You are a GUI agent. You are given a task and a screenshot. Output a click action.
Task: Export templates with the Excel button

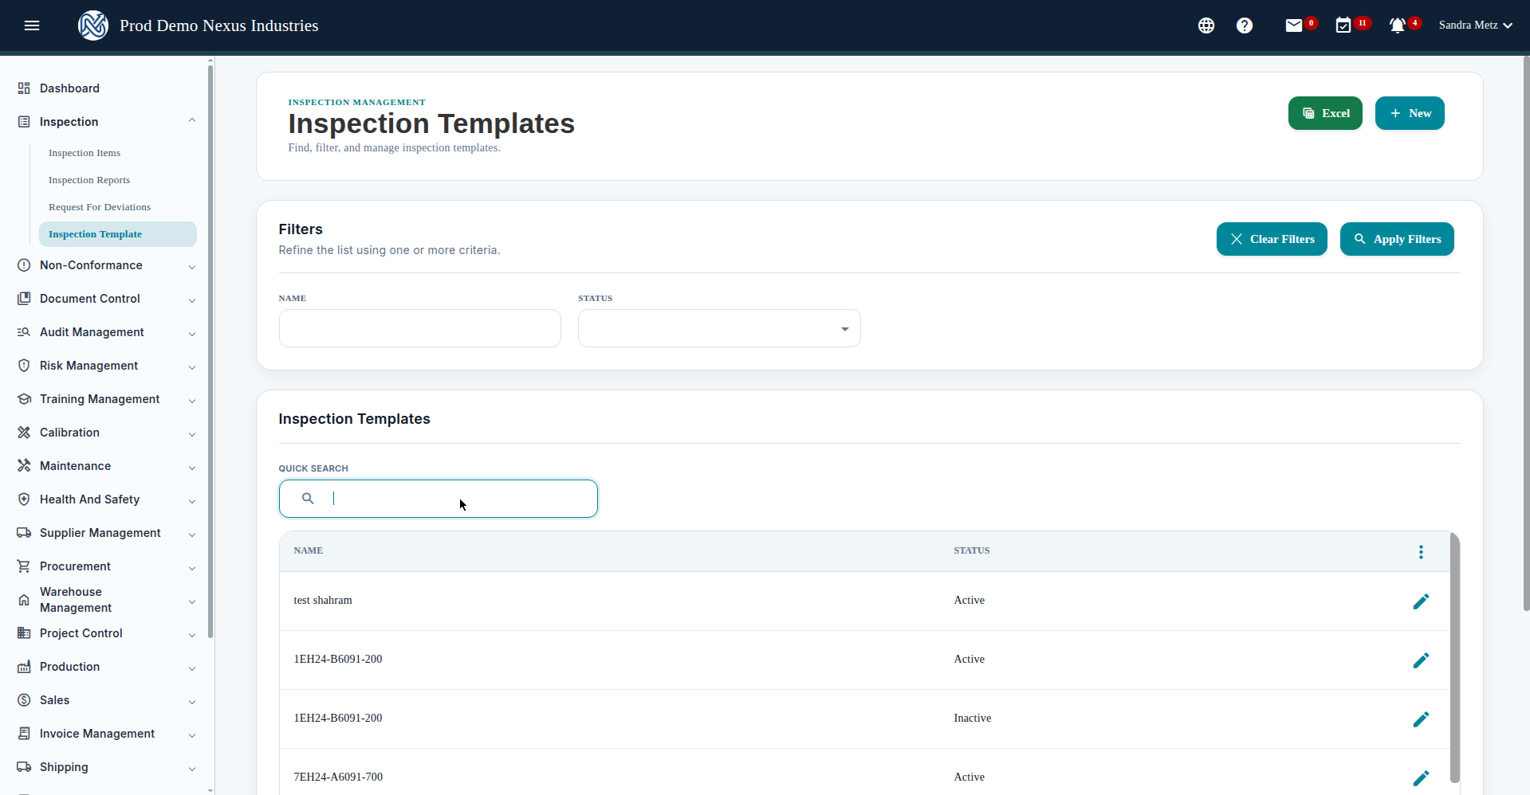1325,113
